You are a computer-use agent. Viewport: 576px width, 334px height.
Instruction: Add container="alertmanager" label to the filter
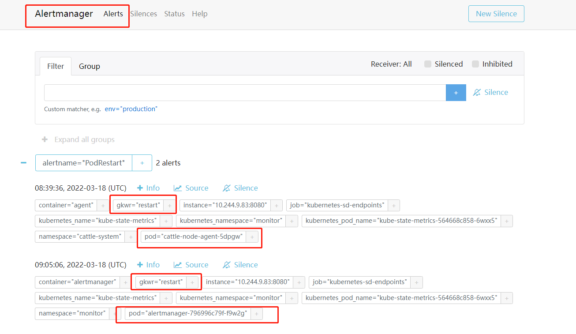125,282
